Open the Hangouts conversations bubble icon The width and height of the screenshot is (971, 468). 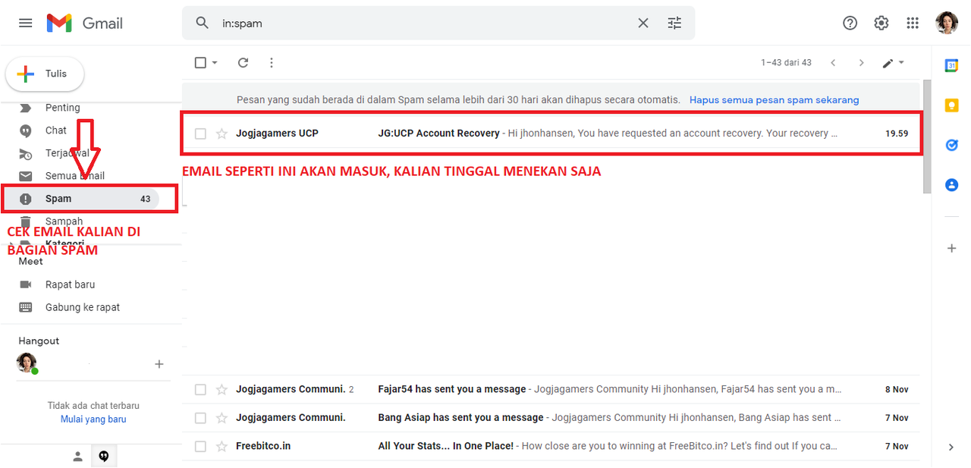(104, 456)
